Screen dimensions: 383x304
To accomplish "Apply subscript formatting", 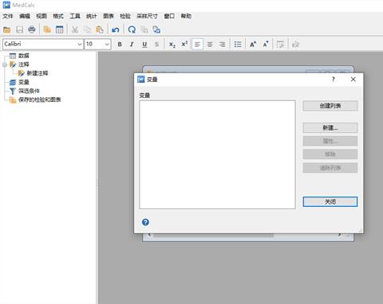I will click(172, 45).
